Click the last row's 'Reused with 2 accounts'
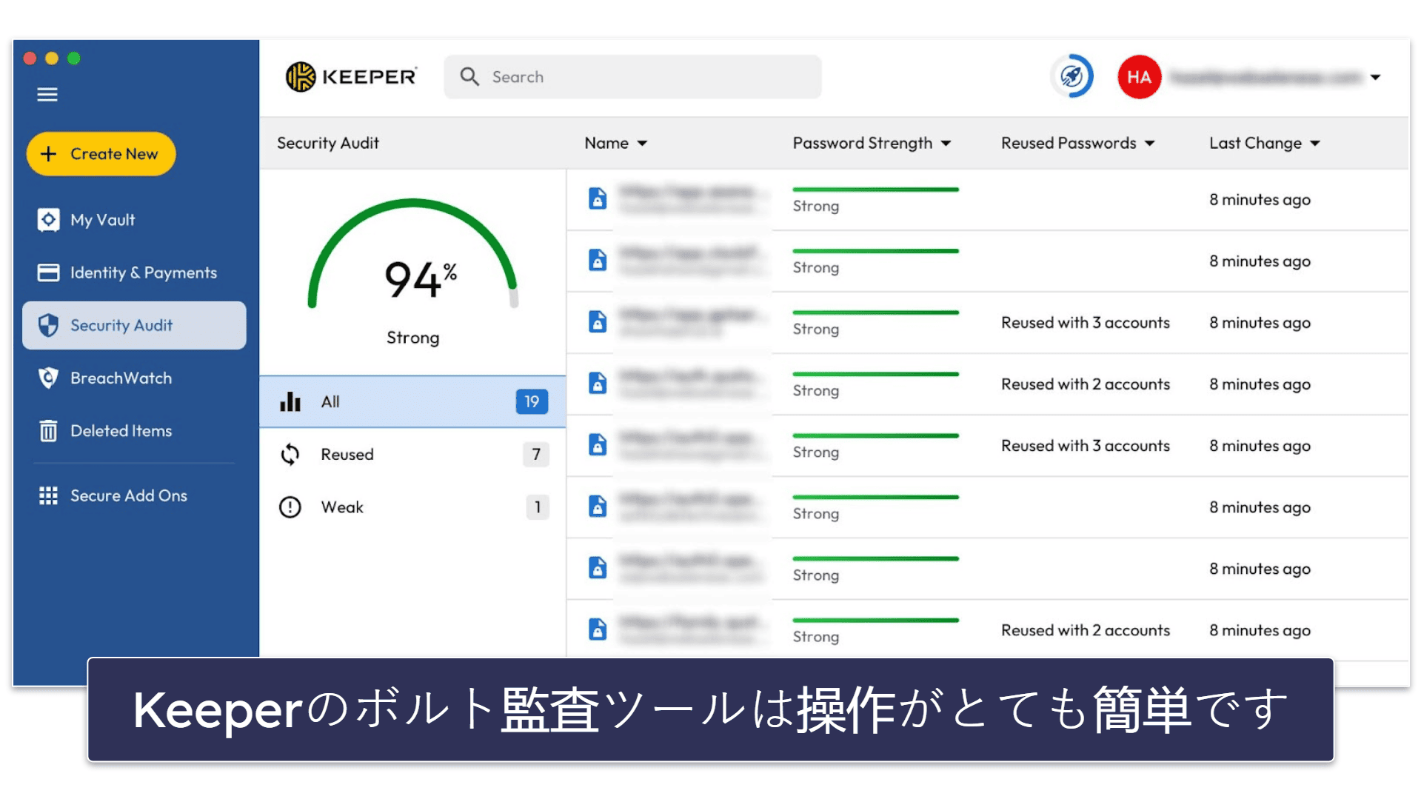The image size is (1421, 799). [x=1085, y=630]
